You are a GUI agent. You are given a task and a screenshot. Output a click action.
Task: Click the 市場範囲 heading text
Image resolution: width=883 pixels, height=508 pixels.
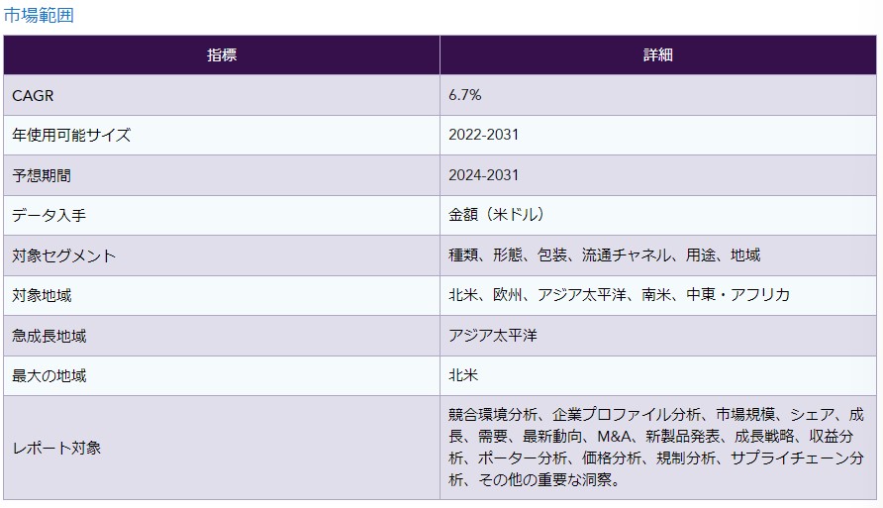39,16
